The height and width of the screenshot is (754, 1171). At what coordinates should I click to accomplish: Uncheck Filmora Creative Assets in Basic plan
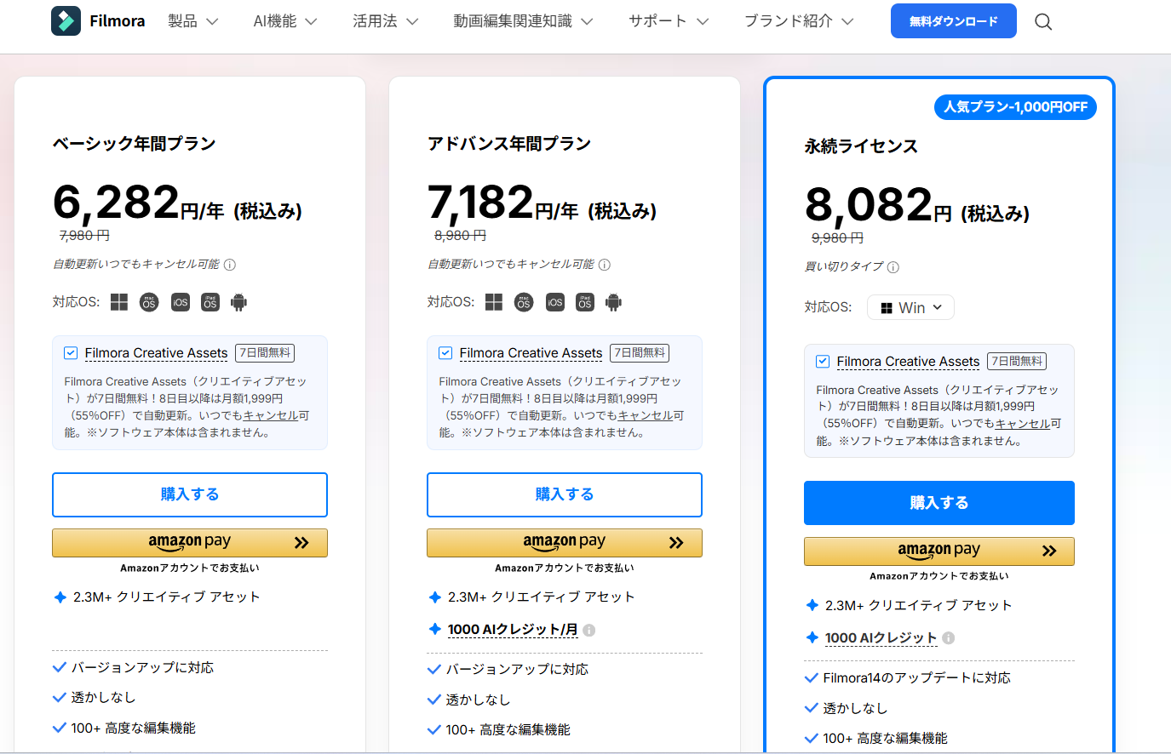click(71, 353)
